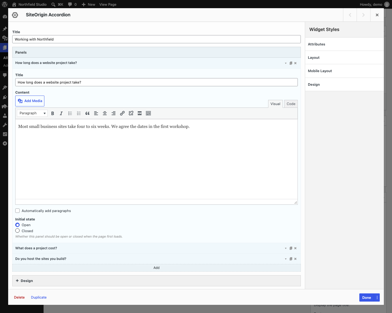392x313 pixels.
Task: Open the Paragraph format dropdown
Action: [32, 113]
